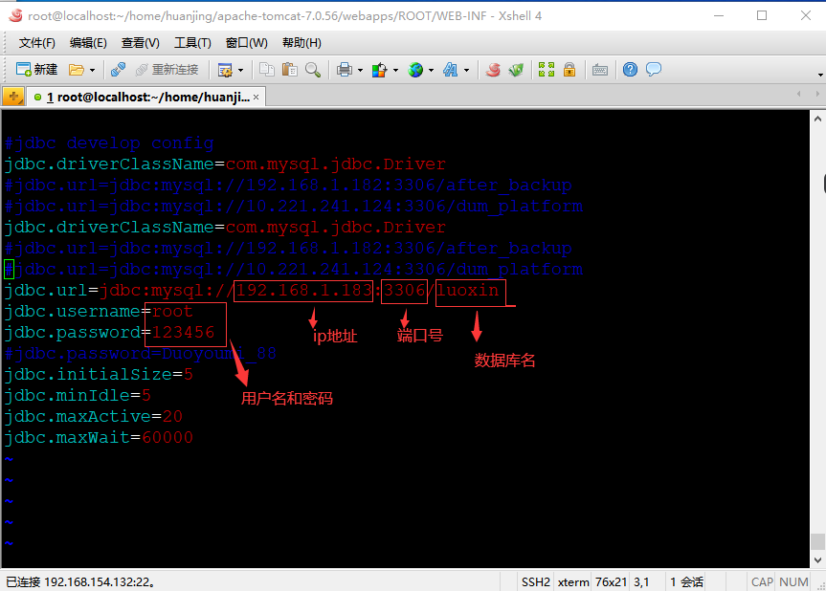The height and width of the screenshot is (591, 826).
Task: Click the NUM indicator in status bar
Action: tap(793, 582)
